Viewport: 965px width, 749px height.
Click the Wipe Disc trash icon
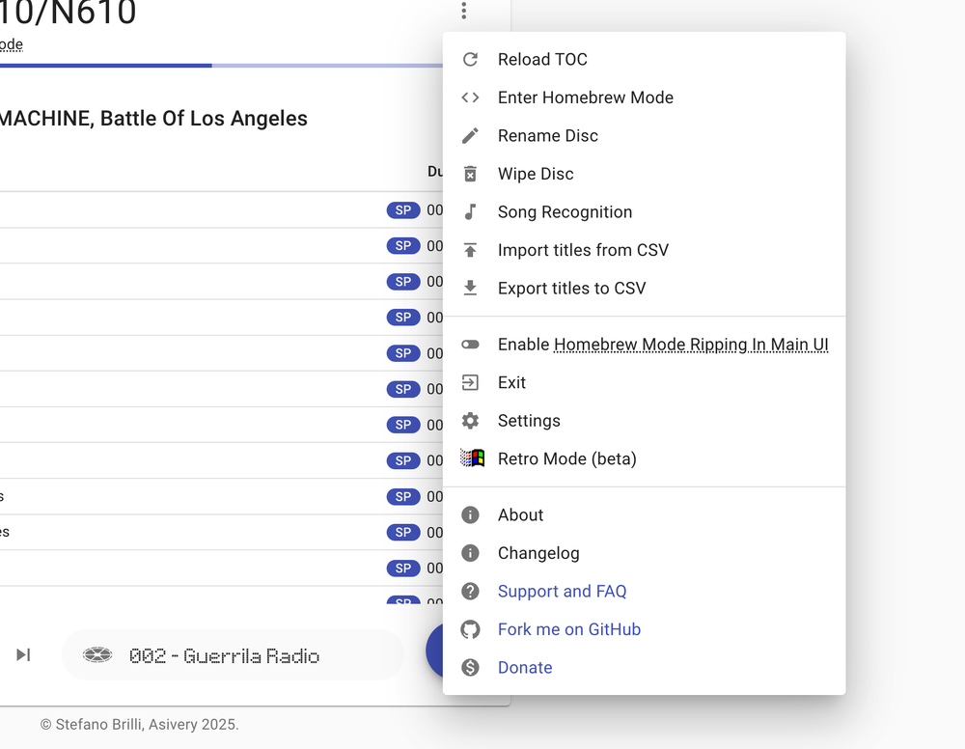[x=470, y=174]
